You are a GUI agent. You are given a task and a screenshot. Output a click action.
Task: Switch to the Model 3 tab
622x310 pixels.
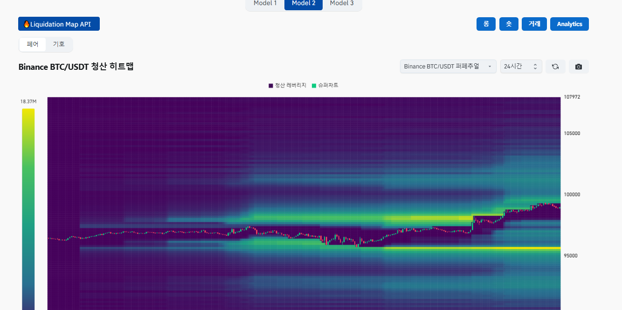pos(342,3)
